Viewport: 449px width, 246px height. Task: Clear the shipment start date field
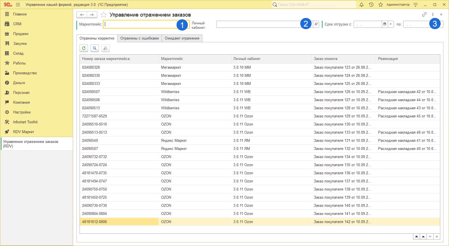pyautogui.click(x=391, y=24)
